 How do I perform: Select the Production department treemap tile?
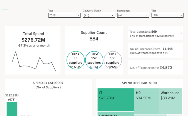tap(116, 114)
